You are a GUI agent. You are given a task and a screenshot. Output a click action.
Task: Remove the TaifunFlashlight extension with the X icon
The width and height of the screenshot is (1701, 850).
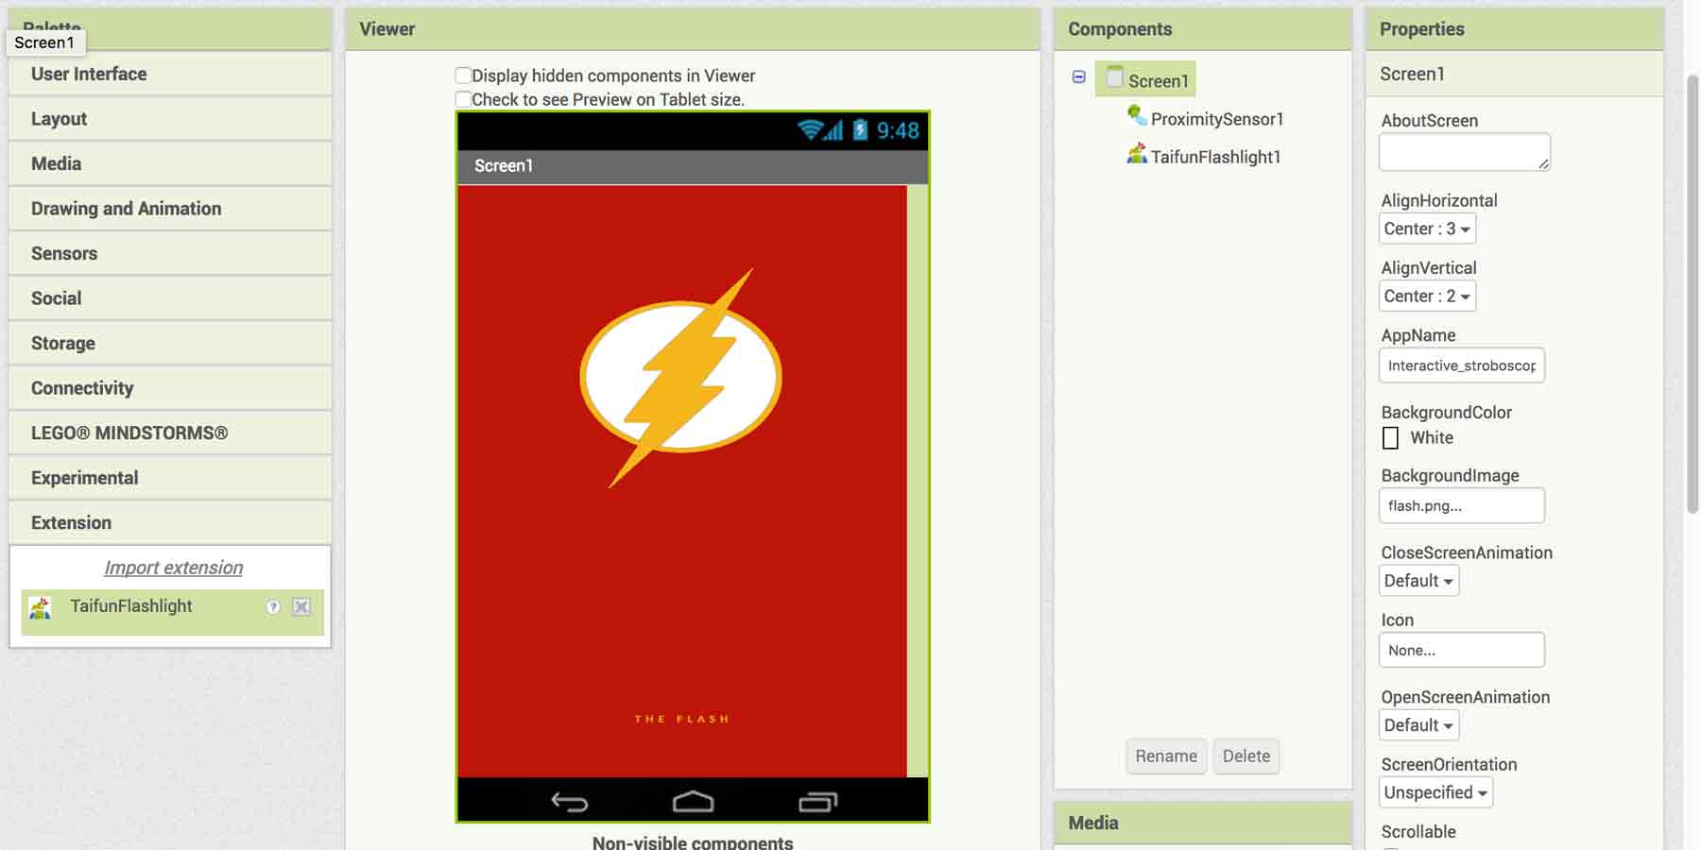[x=301, y=607]
